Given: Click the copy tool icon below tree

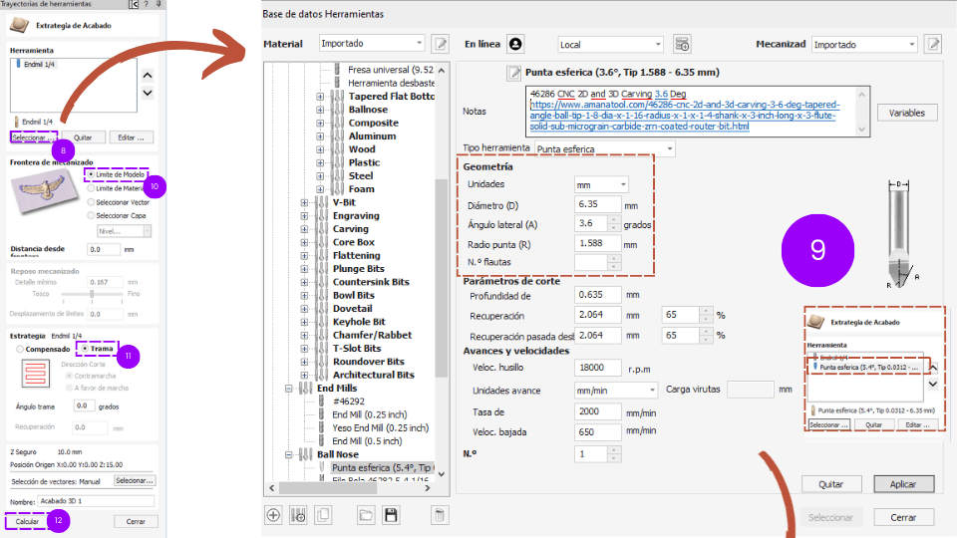Looking at the screenshot, I should [x=323, y=515].
